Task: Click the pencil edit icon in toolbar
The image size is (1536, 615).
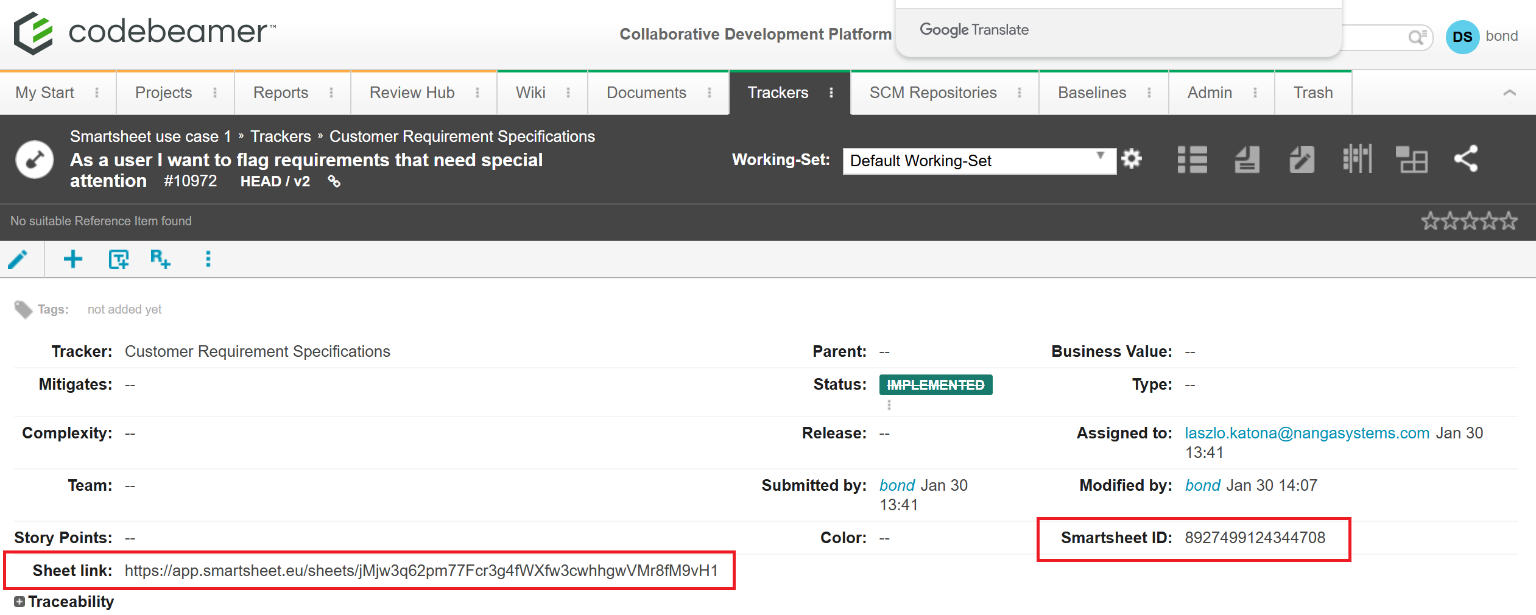Action: pos(18,259)
